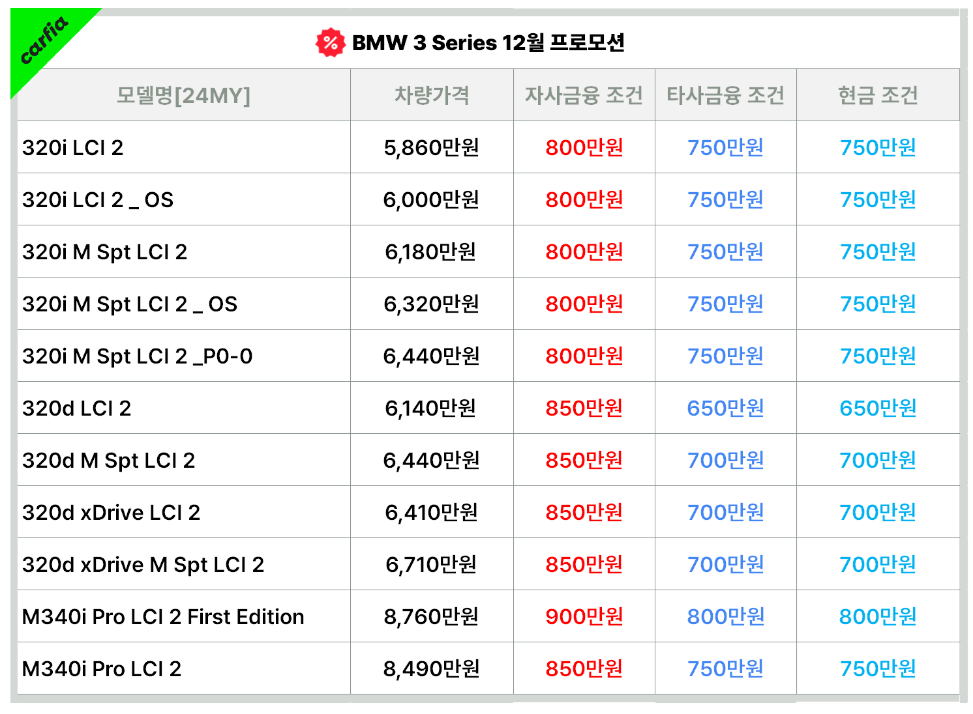Click the 타사금융 '800만원' in the 8,760만원 row
Viewport: 973px width, 714px height.
pyautogui.click(x=725, y=617)
